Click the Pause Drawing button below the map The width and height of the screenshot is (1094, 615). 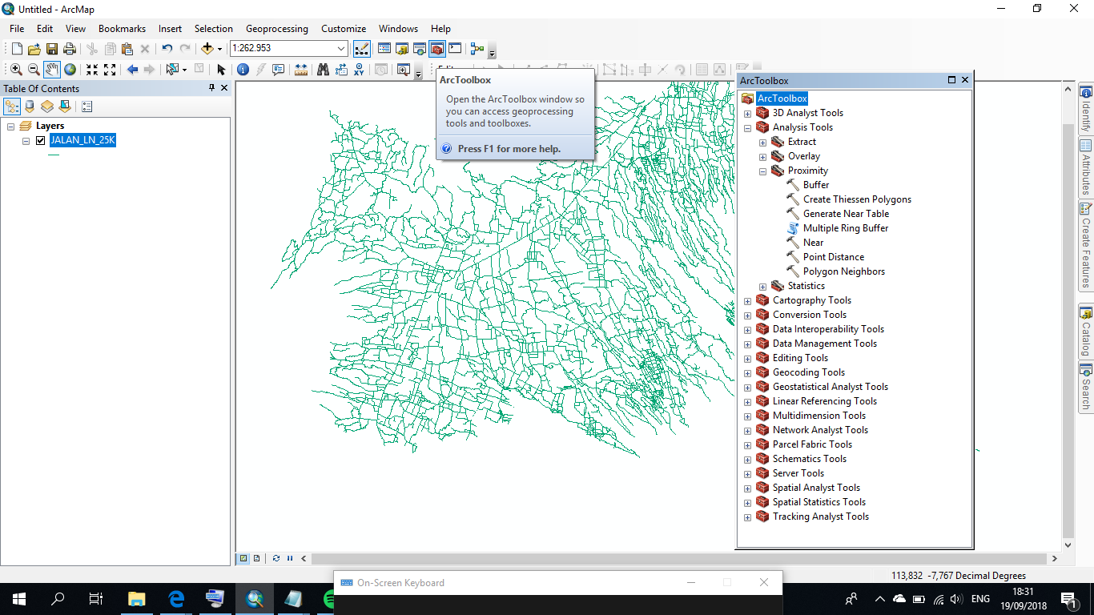(290, 558)
